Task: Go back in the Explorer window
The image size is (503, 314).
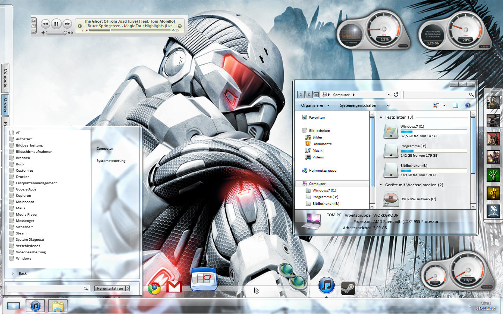Action: pyautogui.click(x=301, y=95)
